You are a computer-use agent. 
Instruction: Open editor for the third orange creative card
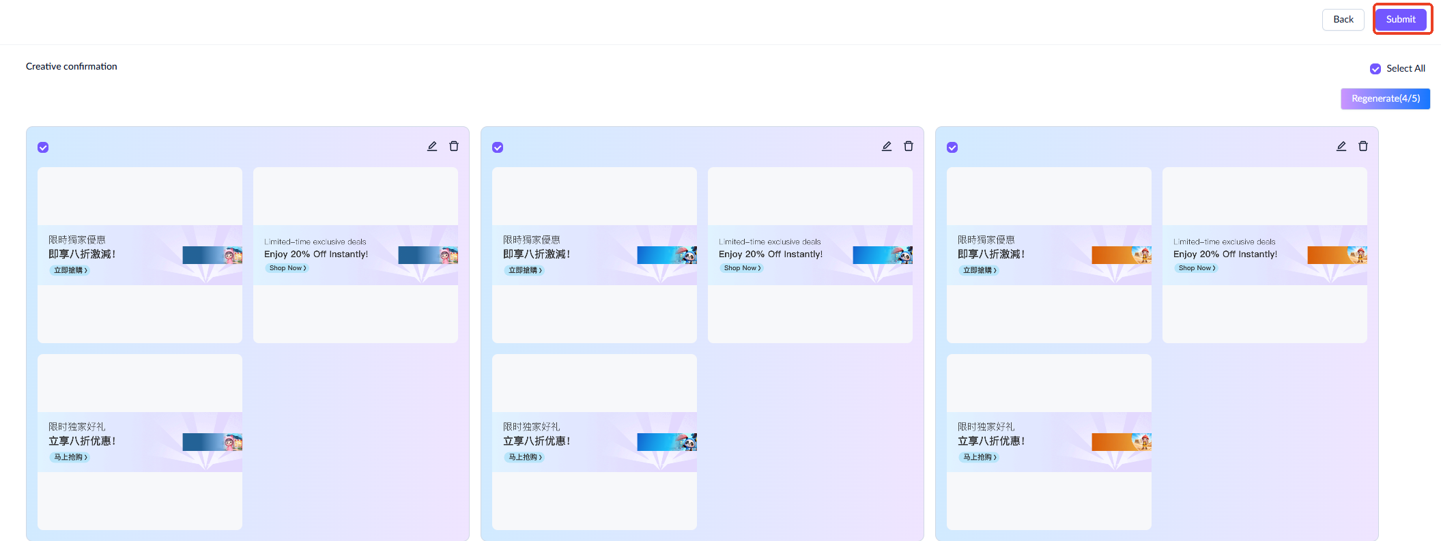click(1341, 147)
